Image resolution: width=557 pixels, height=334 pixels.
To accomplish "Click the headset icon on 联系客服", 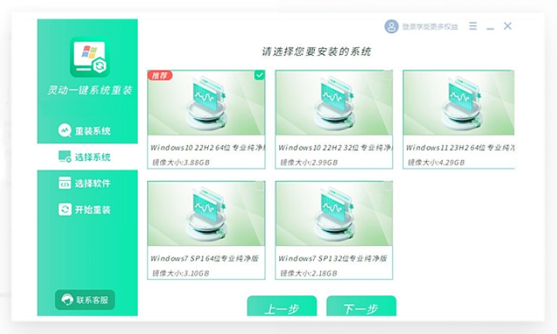I will [x=67, y=300].
